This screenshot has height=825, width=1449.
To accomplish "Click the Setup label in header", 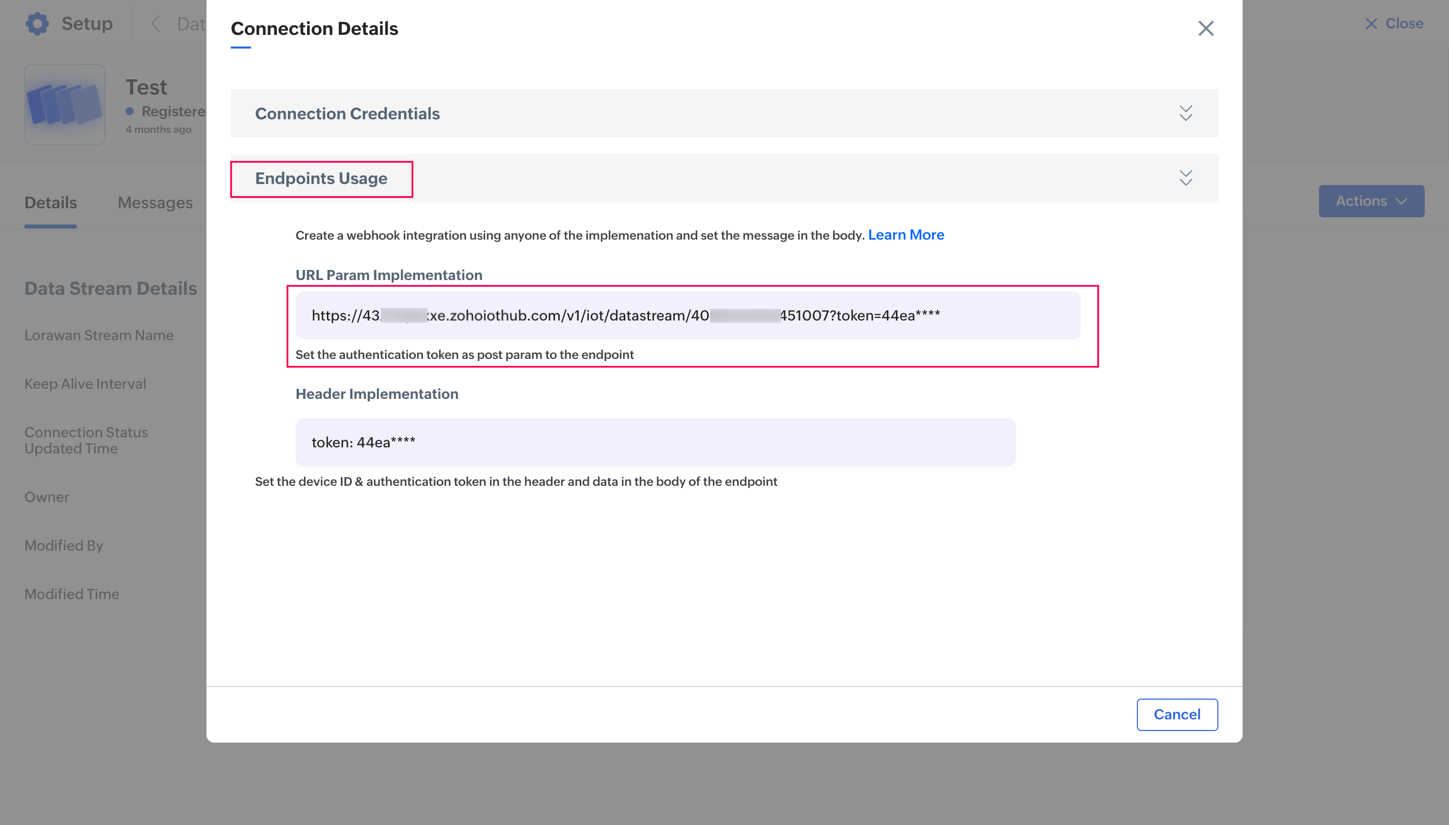I will coord(87,23).
